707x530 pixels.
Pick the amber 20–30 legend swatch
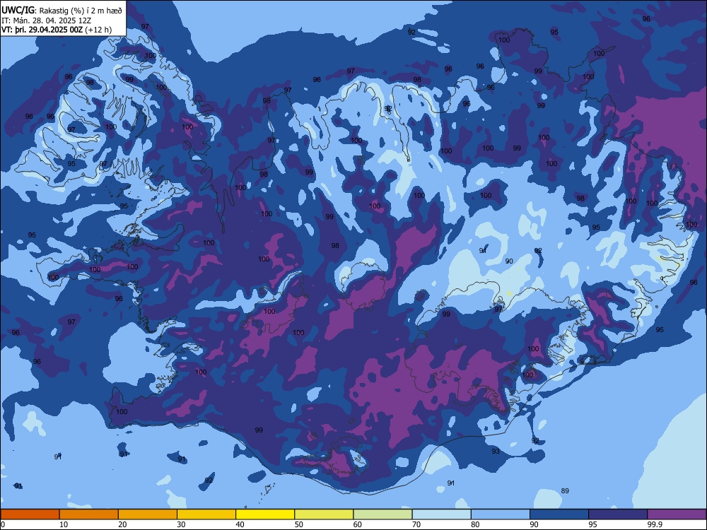(x=148, y=514)
